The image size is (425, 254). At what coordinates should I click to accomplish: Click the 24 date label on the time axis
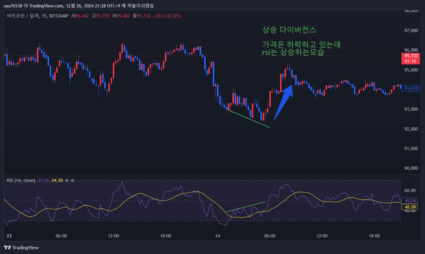tap(218, 236)
